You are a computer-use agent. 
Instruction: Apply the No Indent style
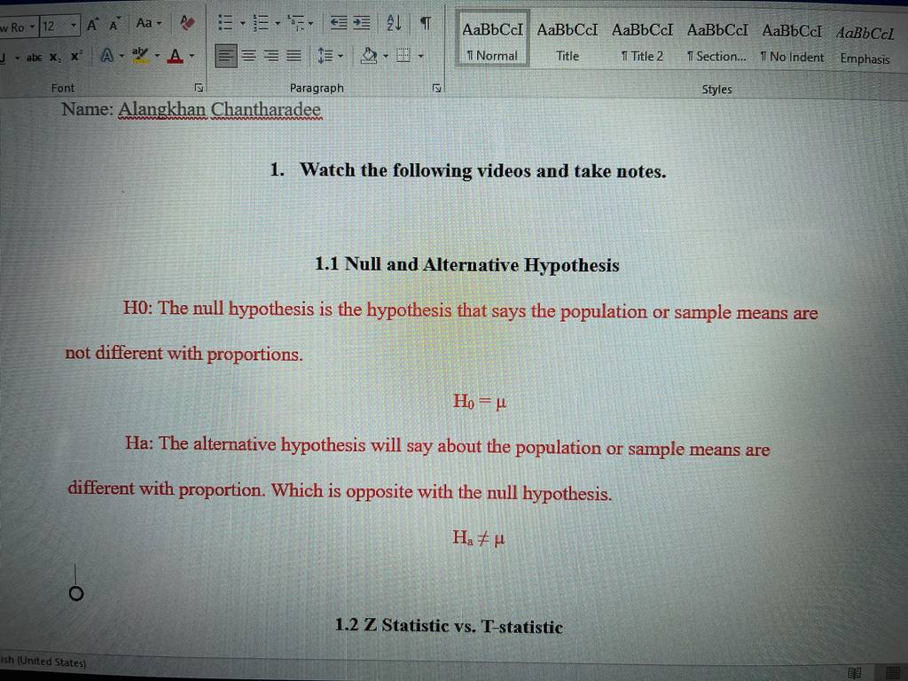click(x=792, y=43)
